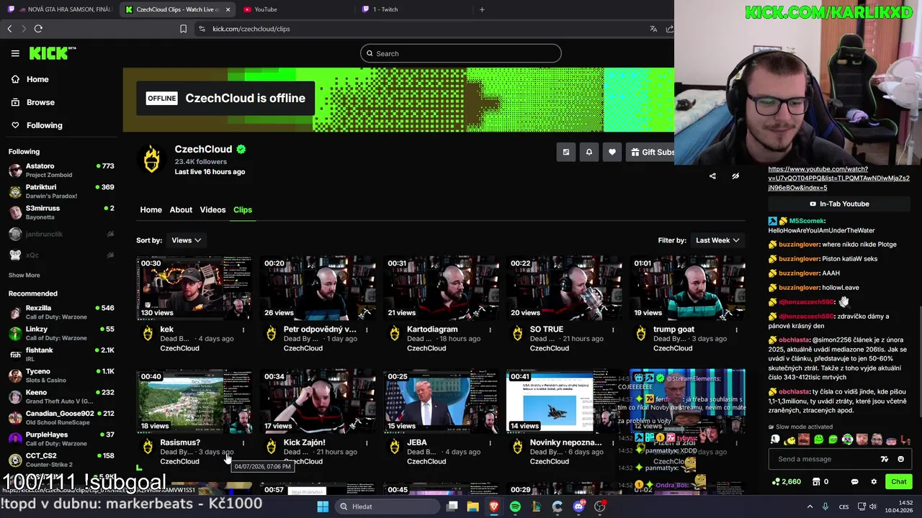922x518 pixels.
Task: Click the address bar URL
Action: (x=251, y=29)
